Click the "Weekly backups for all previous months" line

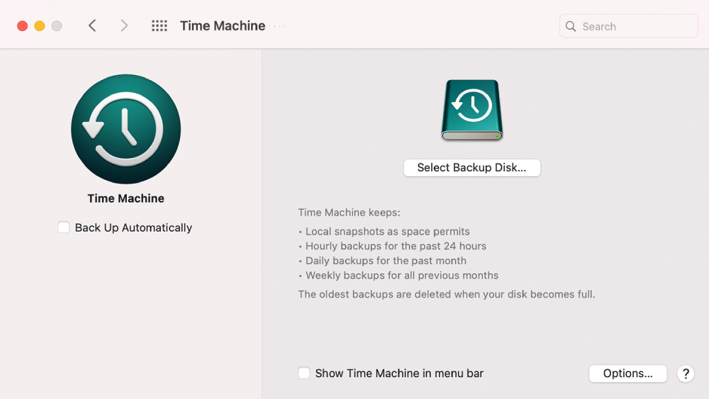[x=401, y=276]
